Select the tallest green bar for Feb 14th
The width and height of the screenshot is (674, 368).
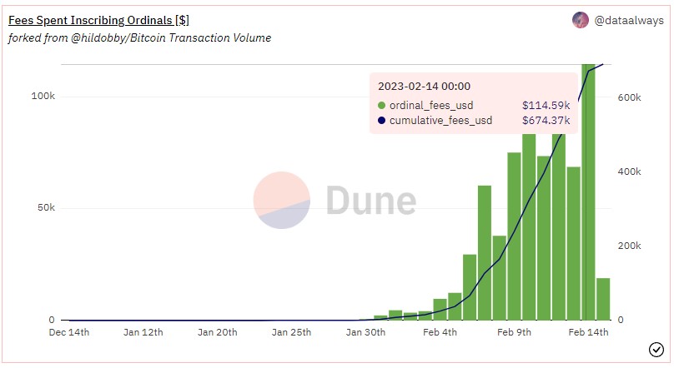(588, 192)
